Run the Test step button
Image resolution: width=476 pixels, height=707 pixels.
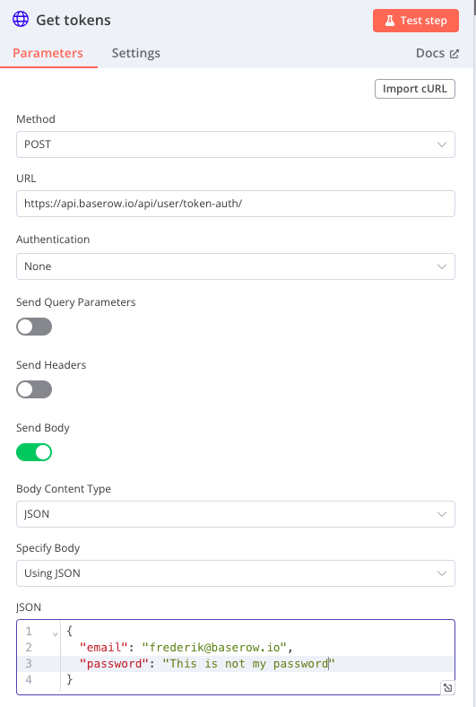click(x=416, y=21)
